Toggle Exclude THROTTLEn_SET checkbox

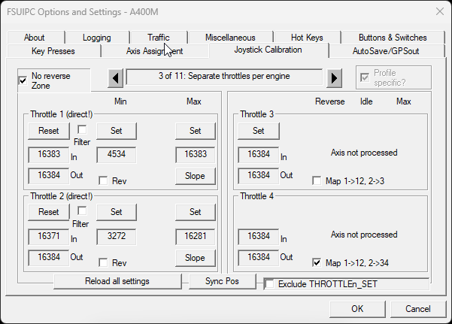coord(269,284)
